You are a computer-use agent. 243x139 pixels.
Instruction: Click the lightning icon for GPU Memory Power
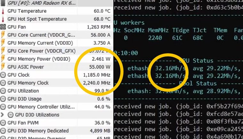[4, 59]
